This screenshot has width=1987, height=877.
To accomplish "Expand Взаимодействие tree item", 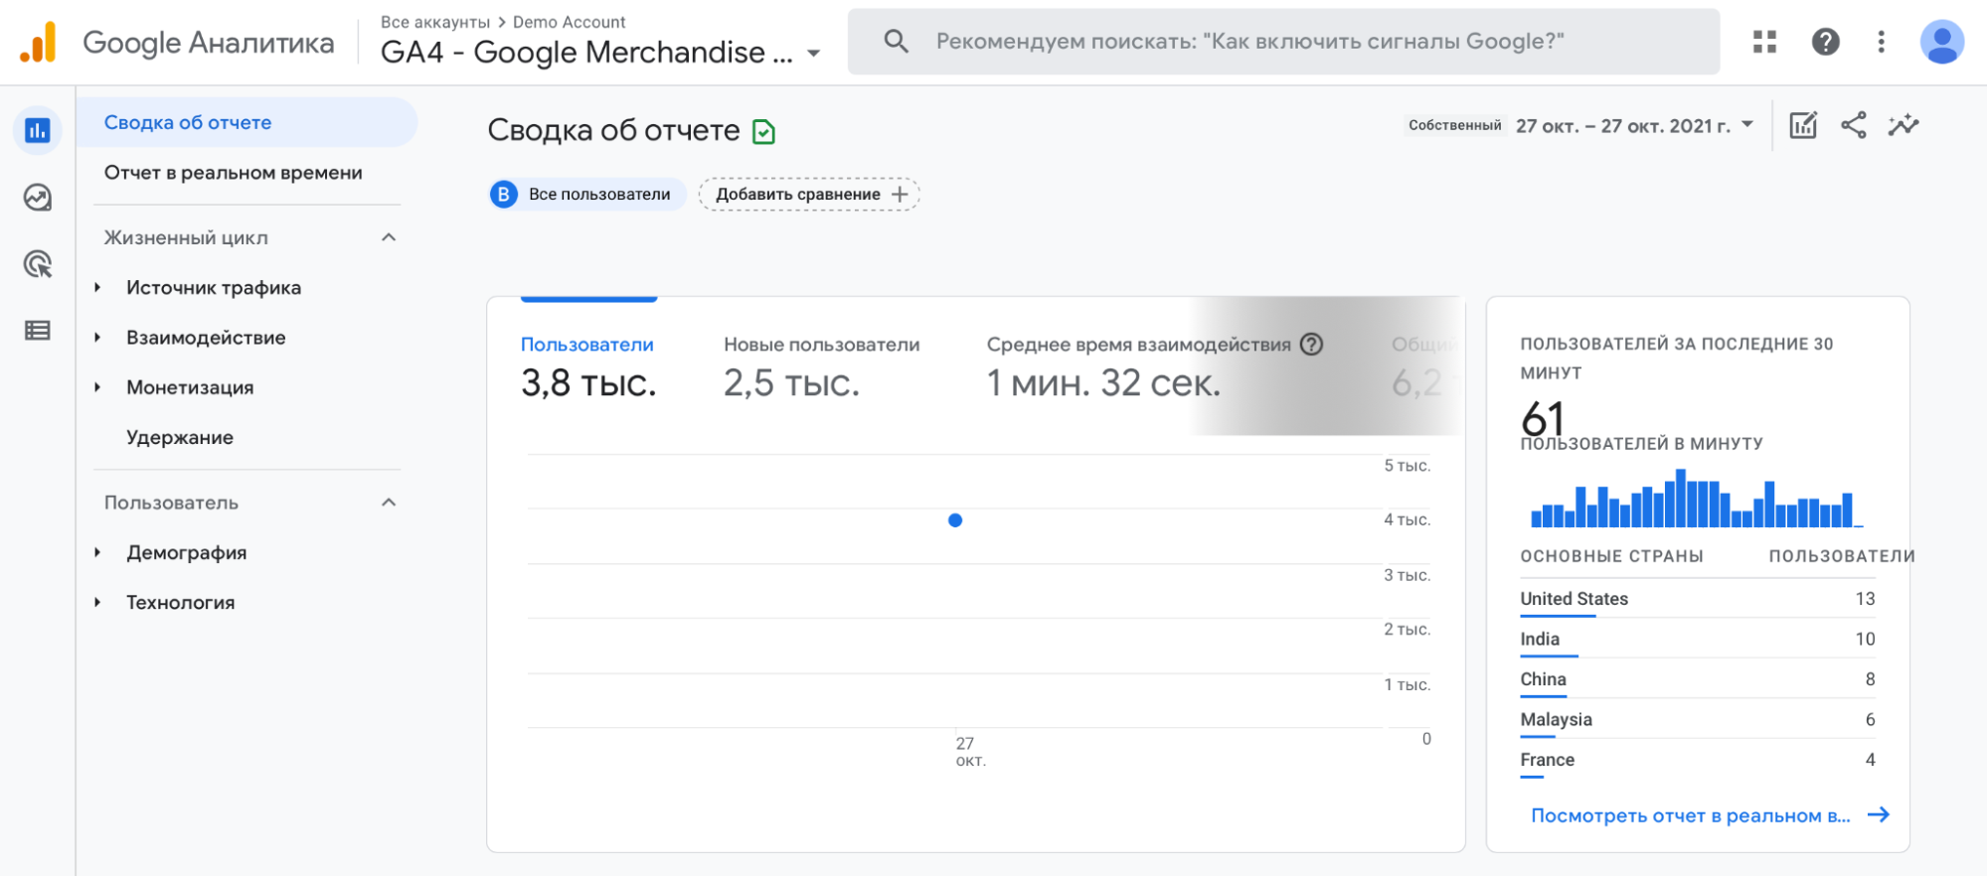I will click(x=97, y=338).
